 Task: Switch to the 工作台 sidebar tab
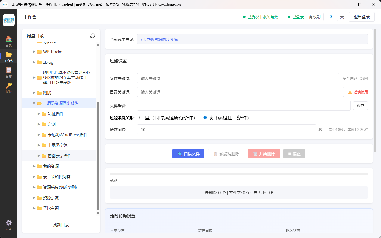[x=9, y=57]
